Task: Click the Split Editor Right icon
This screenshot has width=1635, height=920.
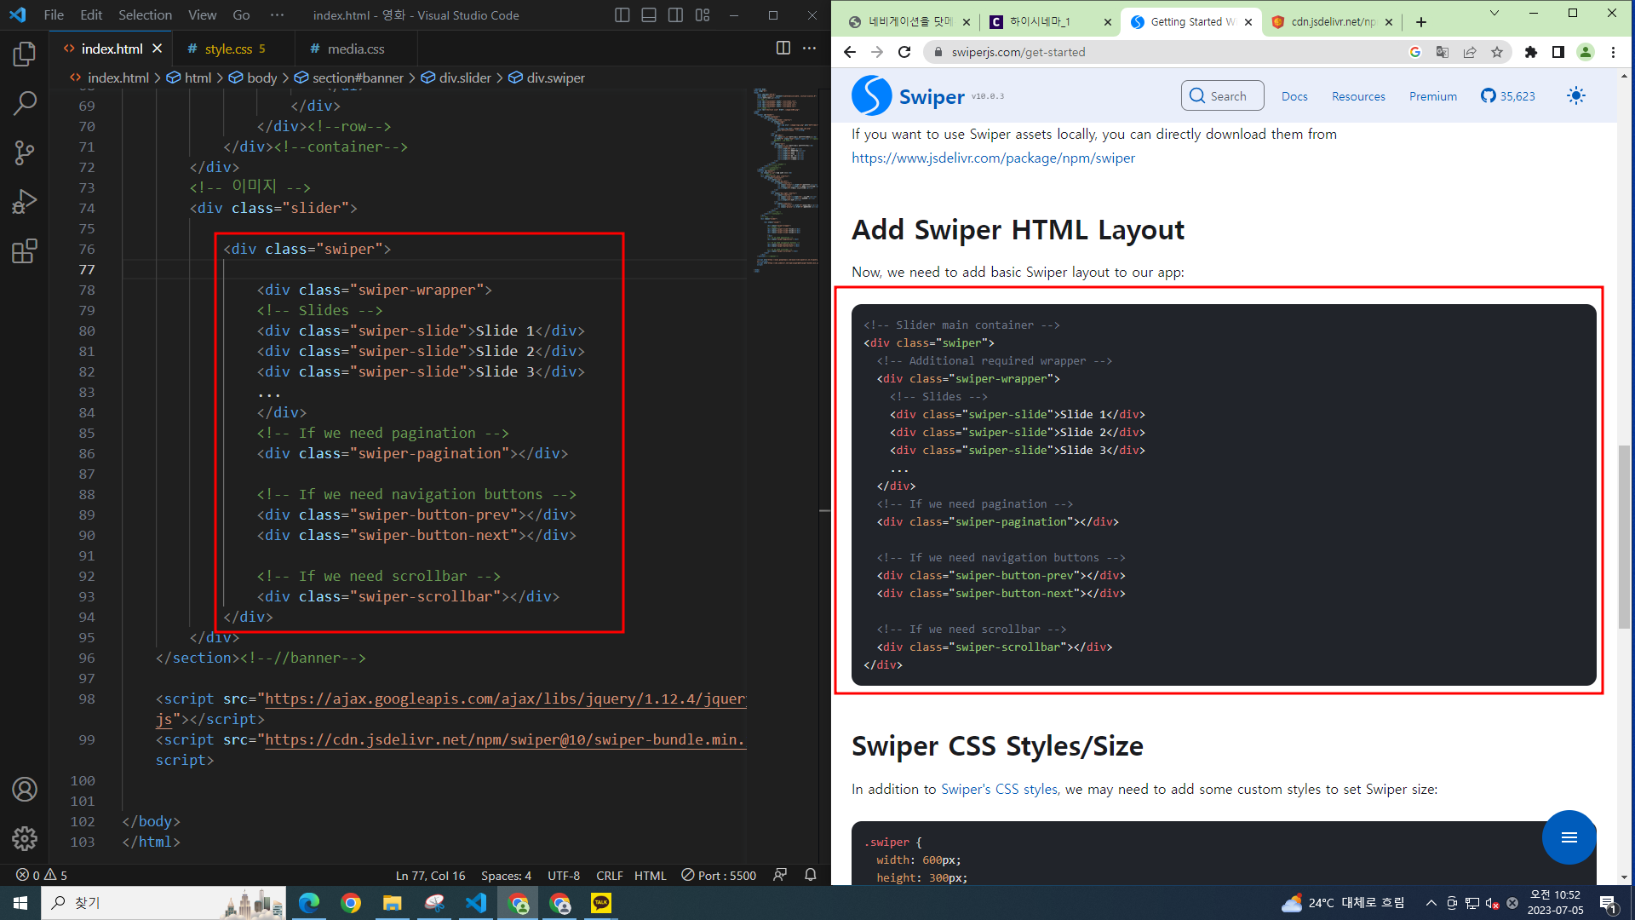Action: pyautogui.click(x=783, y=49)
